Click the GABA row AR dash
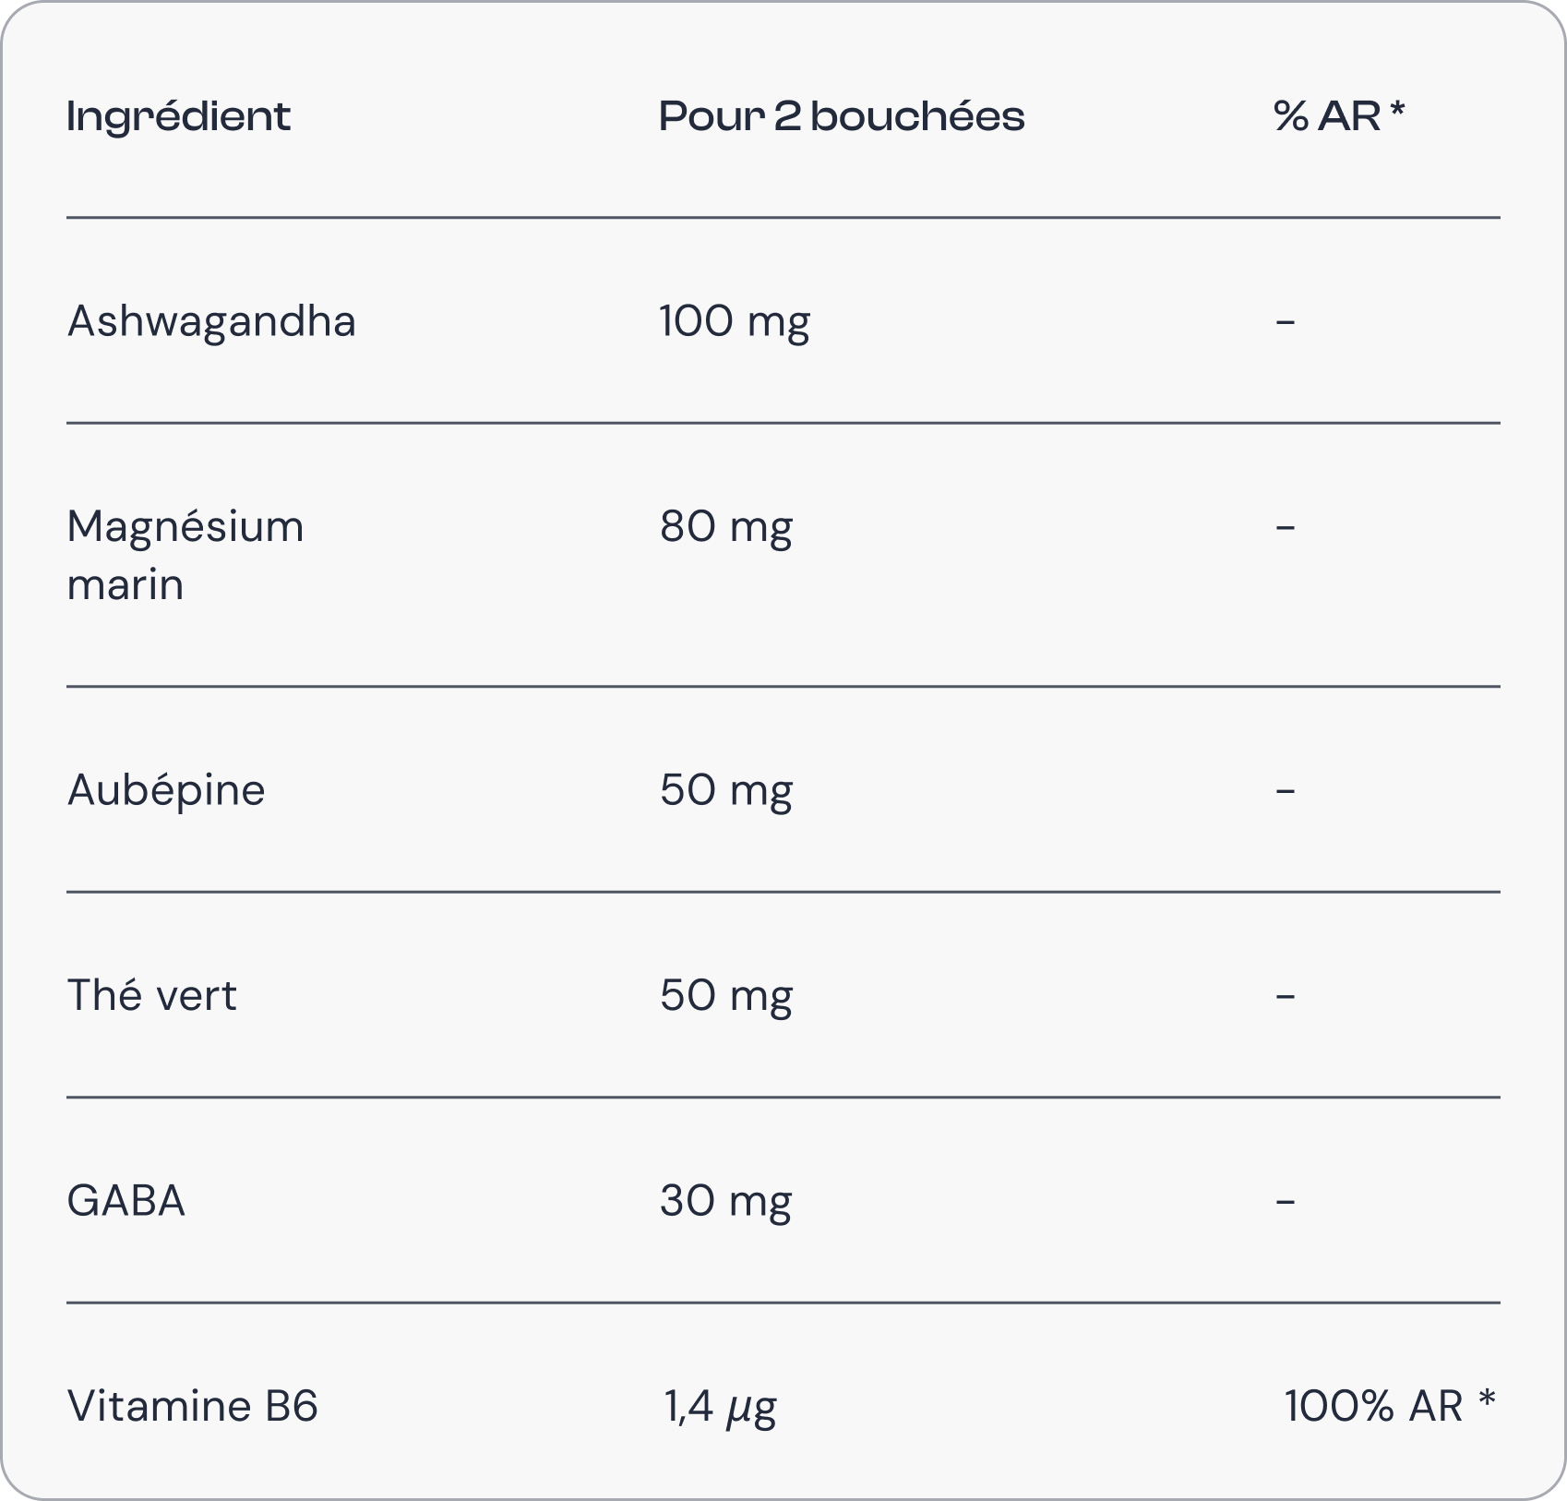 1286,1201
